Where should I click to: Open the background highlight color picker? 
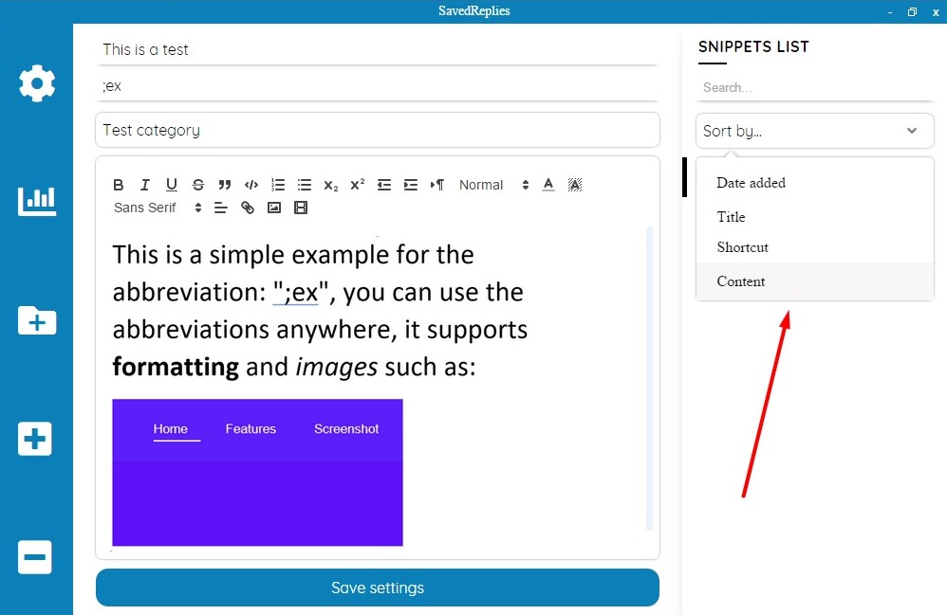point(575,185)
